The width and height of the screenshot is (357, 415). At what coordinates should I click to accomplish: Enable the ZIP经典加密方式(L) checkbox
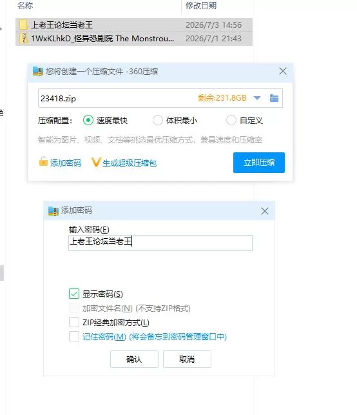click(x=74, y=322)
